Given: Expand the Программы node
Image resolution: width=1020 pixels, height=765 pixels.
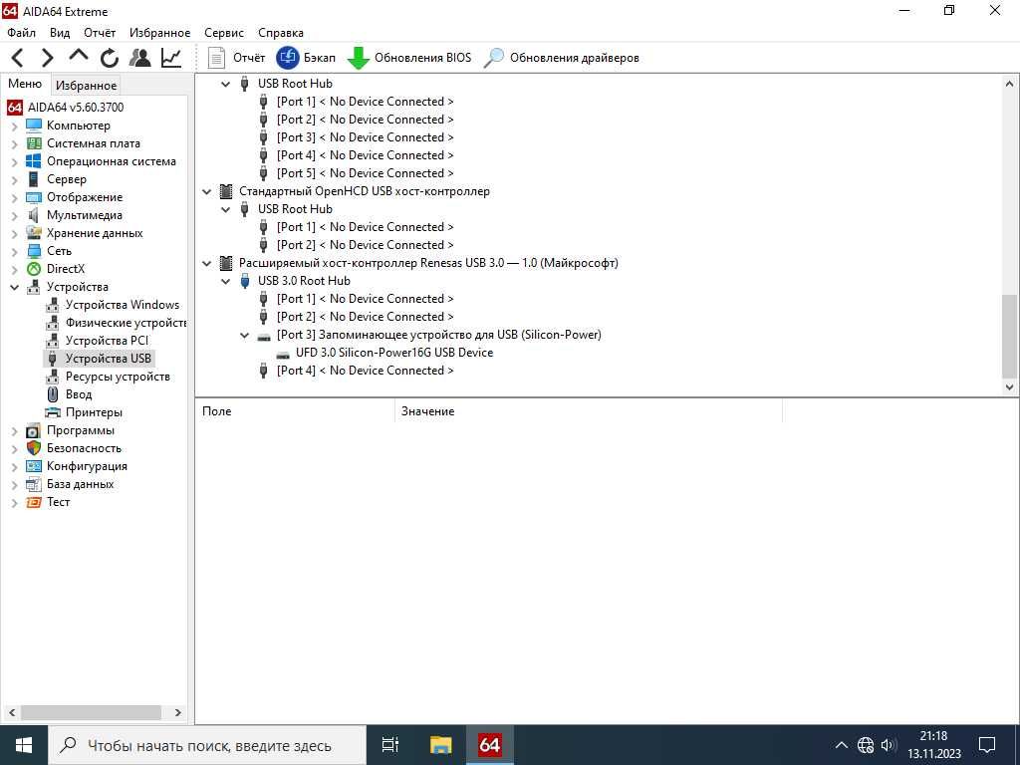Looking at the screenshot, I should tap(14, 430).
